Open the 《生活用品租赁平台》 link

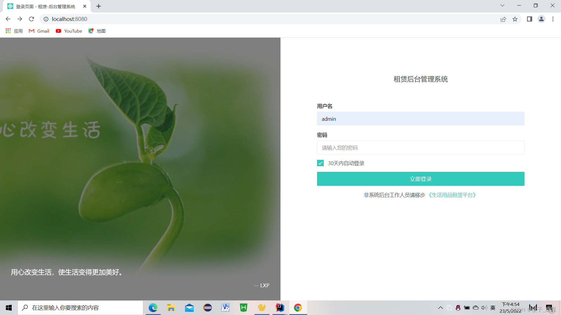point(452,195)
